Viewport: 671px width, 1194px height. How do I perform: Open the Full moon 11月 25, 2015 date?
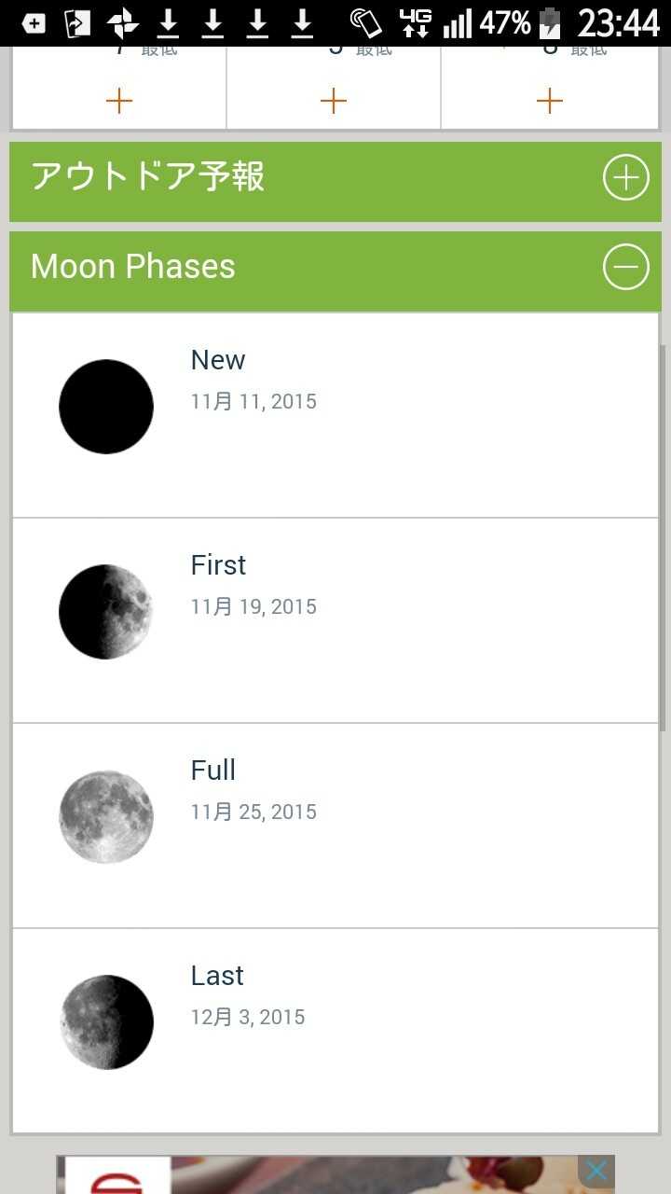click(x=253, y=812)
